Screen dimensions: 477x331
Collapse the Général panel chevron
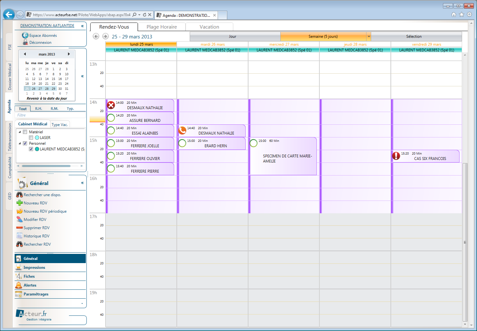coord(82,183)
